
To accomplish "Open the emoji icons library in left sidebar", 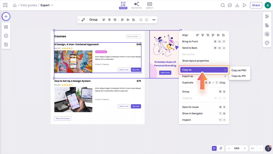I will (6, 36).
